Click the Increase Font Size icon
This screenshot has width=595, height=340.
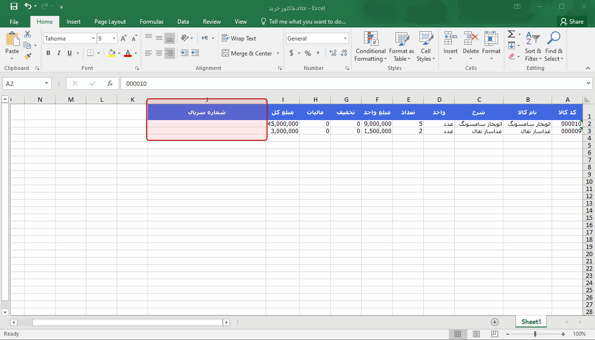pyautogui.click(x=124, y=39)
